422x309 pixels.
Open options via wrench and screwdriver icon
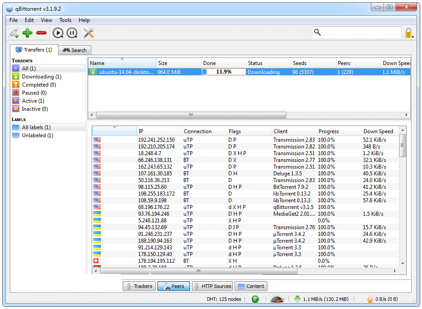89,33
